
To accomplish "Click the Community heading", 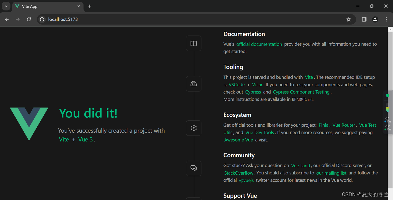I will 239,155.
